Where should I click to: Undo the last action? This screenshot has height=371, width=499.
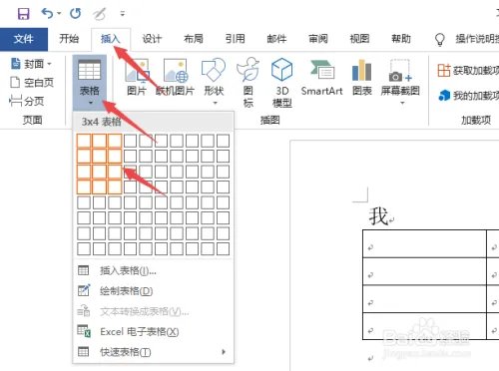point(47,14)
